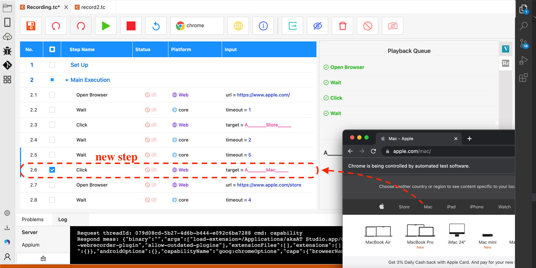
Task: Open the grid dashboard icon in left sidebar
Action: click(x=7, y=80)
